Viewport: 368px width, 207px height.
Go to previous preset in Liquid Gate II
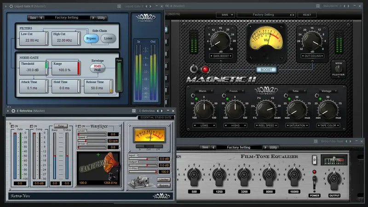41,17
